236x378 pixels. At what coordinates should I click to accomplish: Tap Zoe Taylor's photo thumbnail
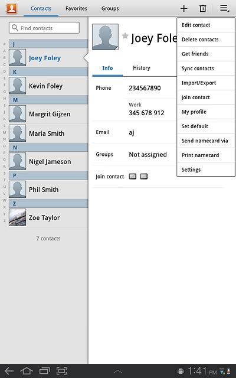tap(17, 217)
